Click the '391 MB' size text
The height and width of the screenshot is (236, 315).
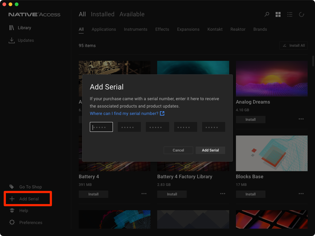(x=85, y=185)
